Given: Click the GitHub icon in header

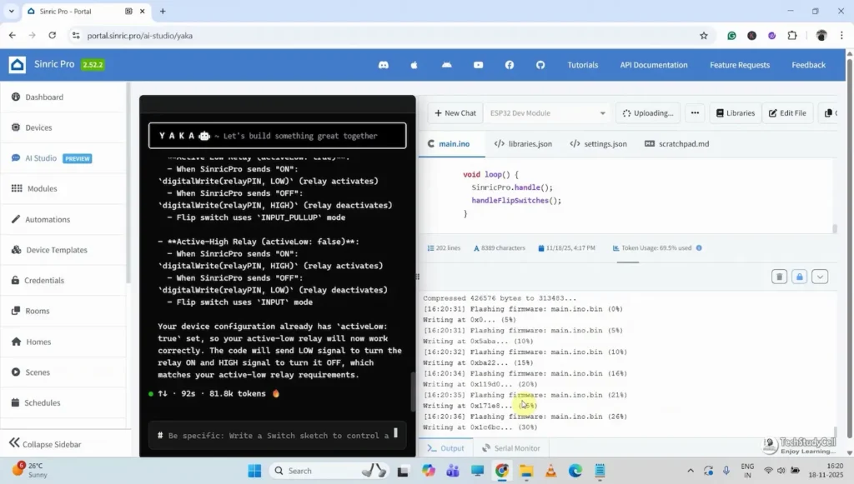Looking at the screenshot, I should [540, 65].
